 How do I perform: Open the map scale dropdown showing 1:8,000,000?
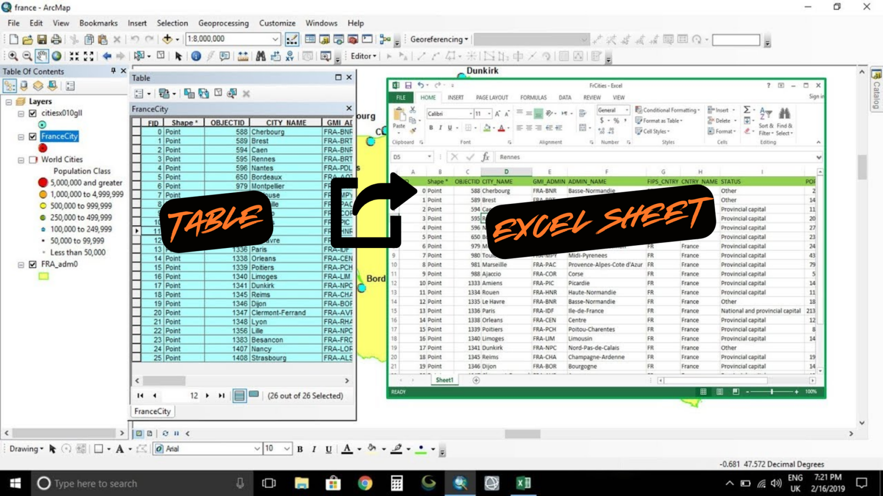pyautogui.click(x=276, y=39)
